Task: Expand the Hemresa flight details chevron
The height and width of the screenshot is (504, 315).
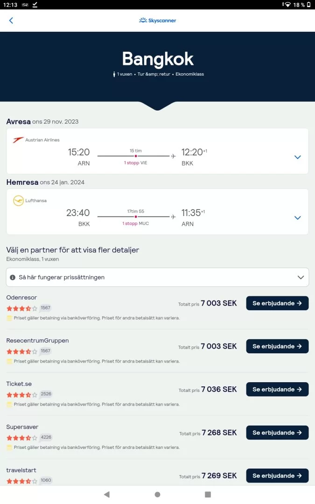Action: point(298,218)
